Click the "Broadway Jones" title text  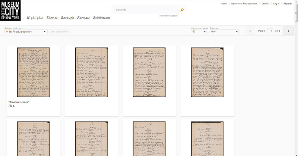point(19,102)
